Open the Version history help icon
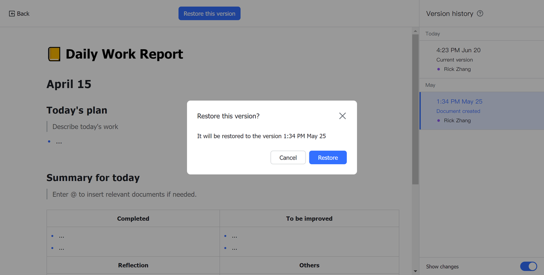 point(480,14)
